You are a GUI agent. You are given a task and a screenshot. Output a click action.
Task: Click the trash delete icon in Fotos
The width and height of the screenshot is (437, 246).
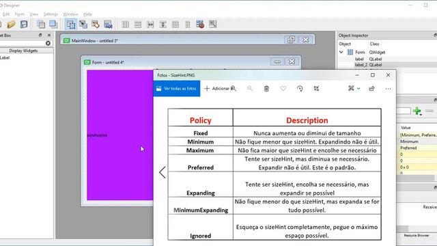click(x=266, y=88)
